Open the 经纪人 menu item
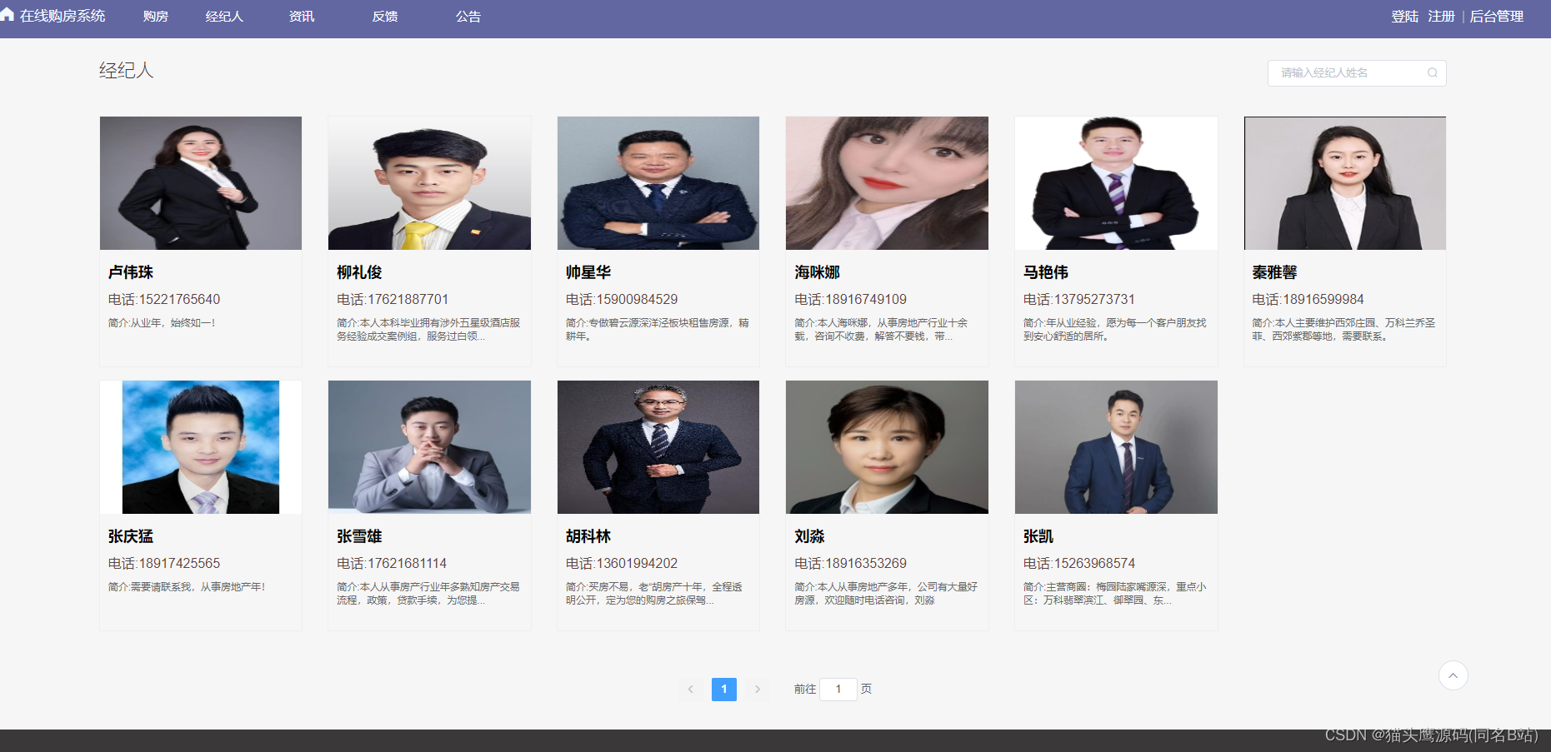 [224, 17]
